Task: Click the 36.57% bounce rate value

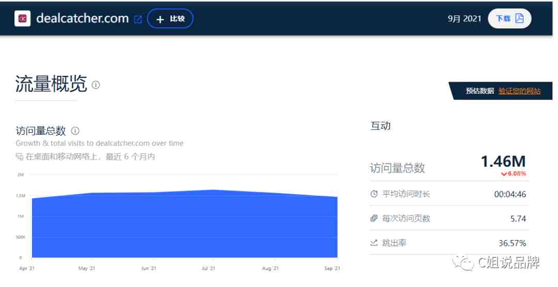Action: pyautogui.click(x=512, y=243)
